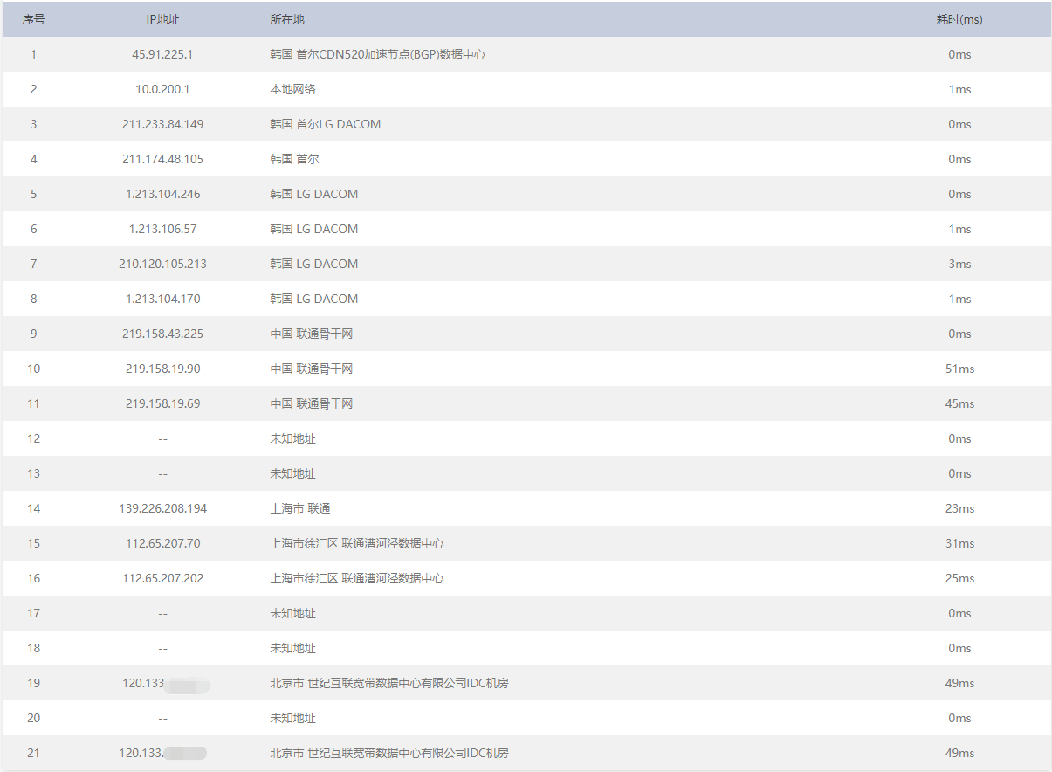Viewport: 1052px width, 772px height.
Task: Select IP address 1.213.104.170
Action: tap(162, 299)
